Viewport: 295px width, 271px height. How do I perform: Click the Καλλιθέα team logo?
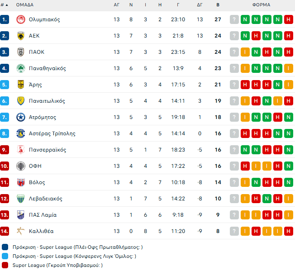click(x=20, y=231)
